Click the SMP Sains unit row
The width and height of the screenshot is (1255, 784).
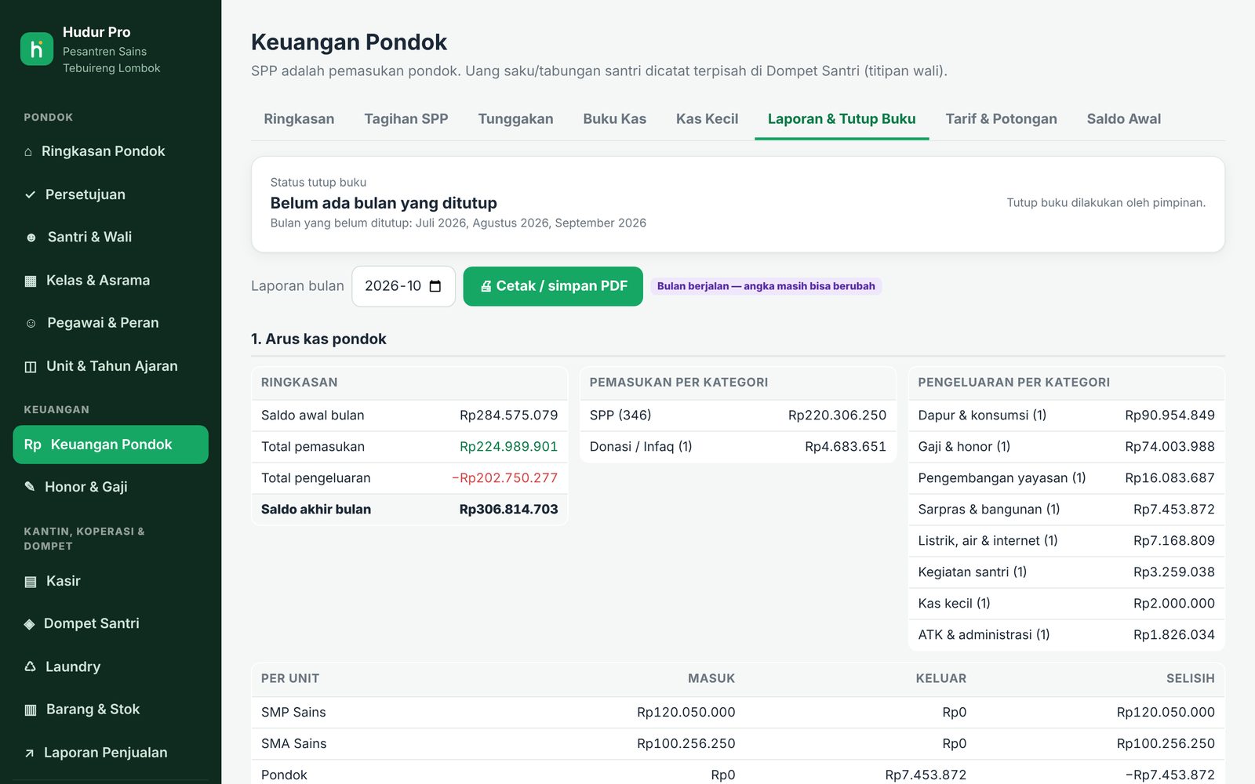tap(737, 713)
